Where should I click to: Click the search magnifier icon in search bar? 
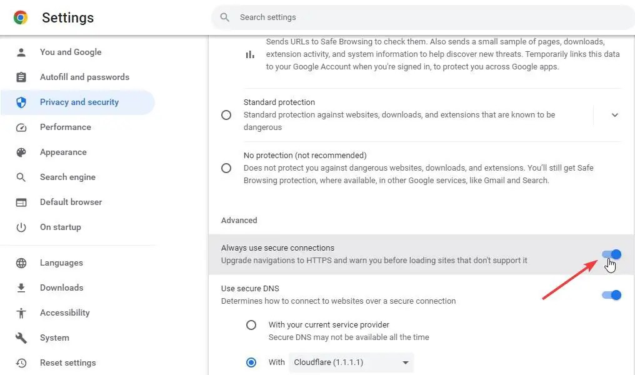tap(225, 17)
